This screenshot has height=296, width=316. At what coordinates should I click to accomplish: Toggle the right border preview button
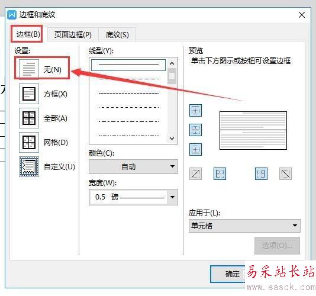[x=261, y=173]
